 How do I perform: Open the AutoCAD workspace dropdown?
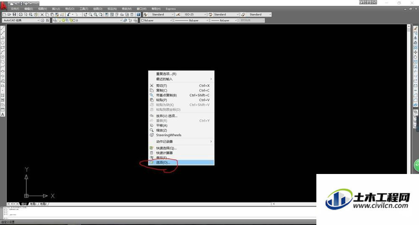point(21,20)
